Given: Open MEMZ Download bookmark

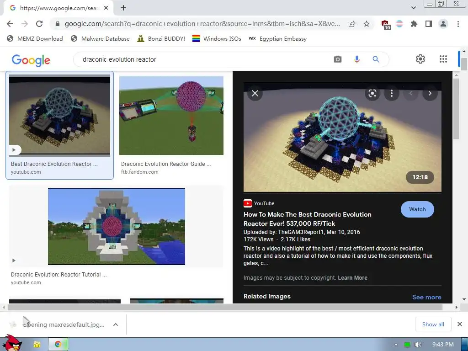Looking at the screenshot, I should click(x=35, y=38).
